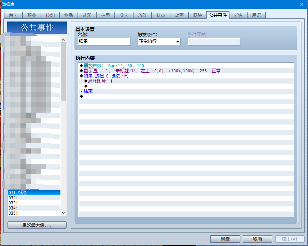Click the common events list scrollbar thumb
The width and height of the screenshot is (308, 246).
(63, 72)
